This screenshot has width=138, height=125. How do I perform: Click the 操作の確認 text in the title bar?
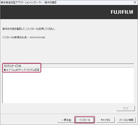51,2
